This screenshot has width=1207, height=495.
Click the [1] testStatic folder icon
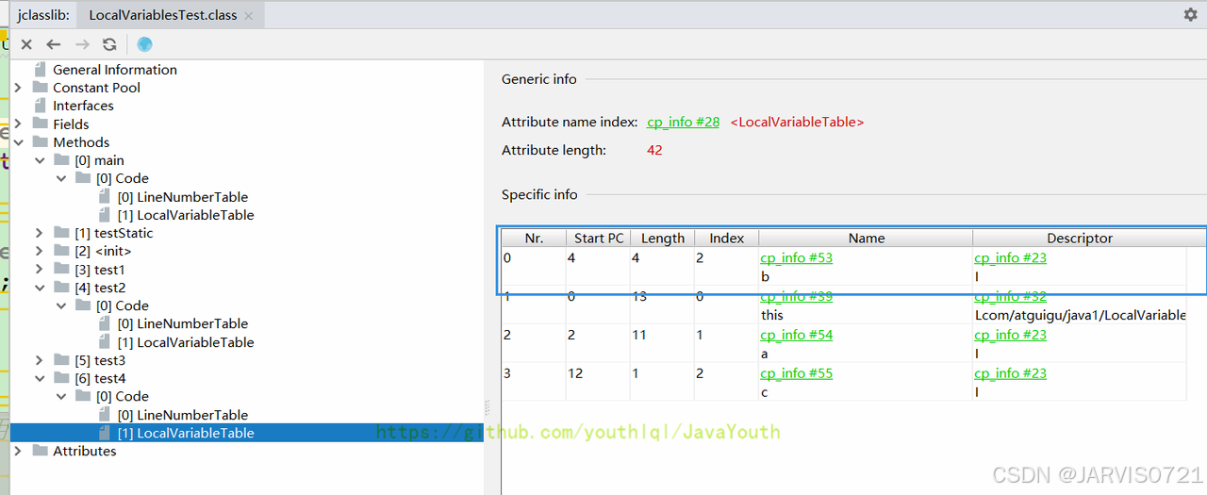click(61, 233)
